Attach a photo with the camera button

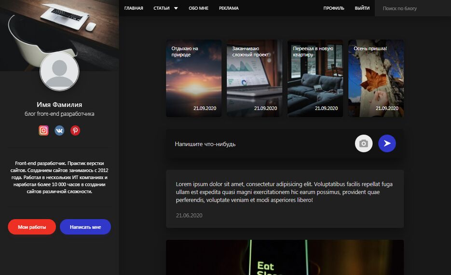click(x=364, y=144)
